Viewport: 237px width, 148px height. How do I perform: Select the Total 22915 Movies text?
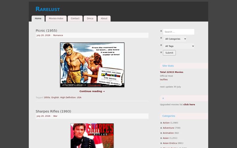coord(171,72)
